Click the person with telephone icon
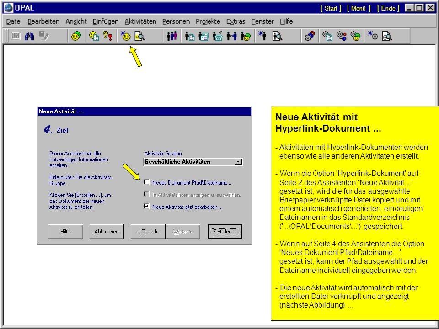Viewport: 439px width, 329px height. tap(218, 36)
